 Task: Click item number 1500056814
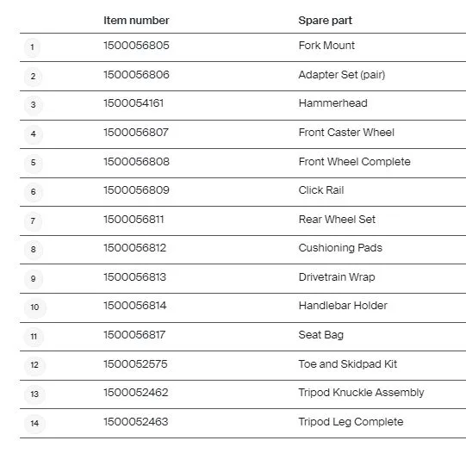(135, 306)
